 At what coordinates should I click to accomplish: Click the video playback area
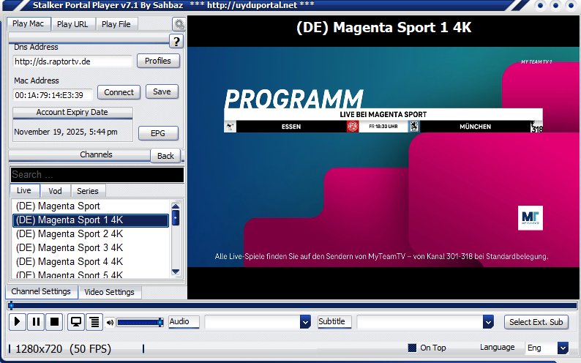tap(383, 157)
